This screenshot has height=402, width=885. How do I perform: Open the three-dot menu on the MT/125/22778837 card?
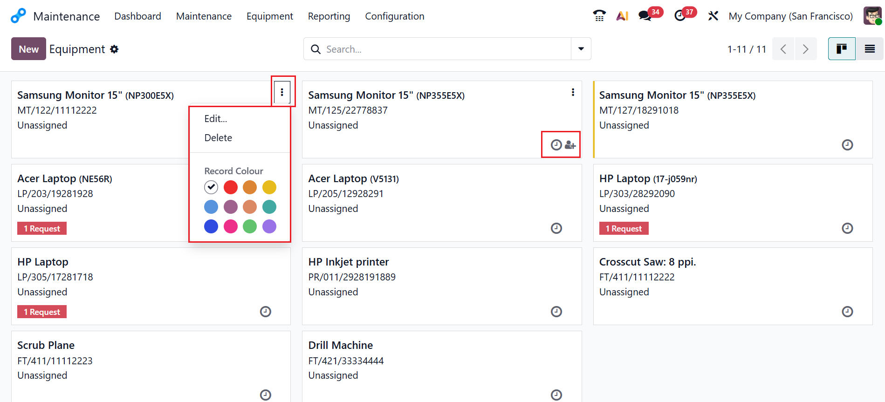click(x=573, y=92)
